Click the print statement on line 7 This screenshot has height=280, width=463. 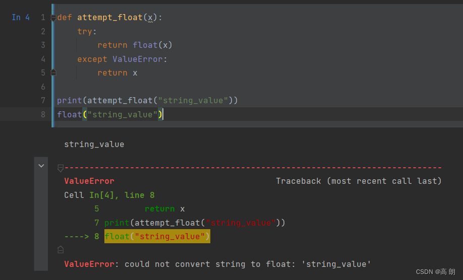(x=147, y=101)
